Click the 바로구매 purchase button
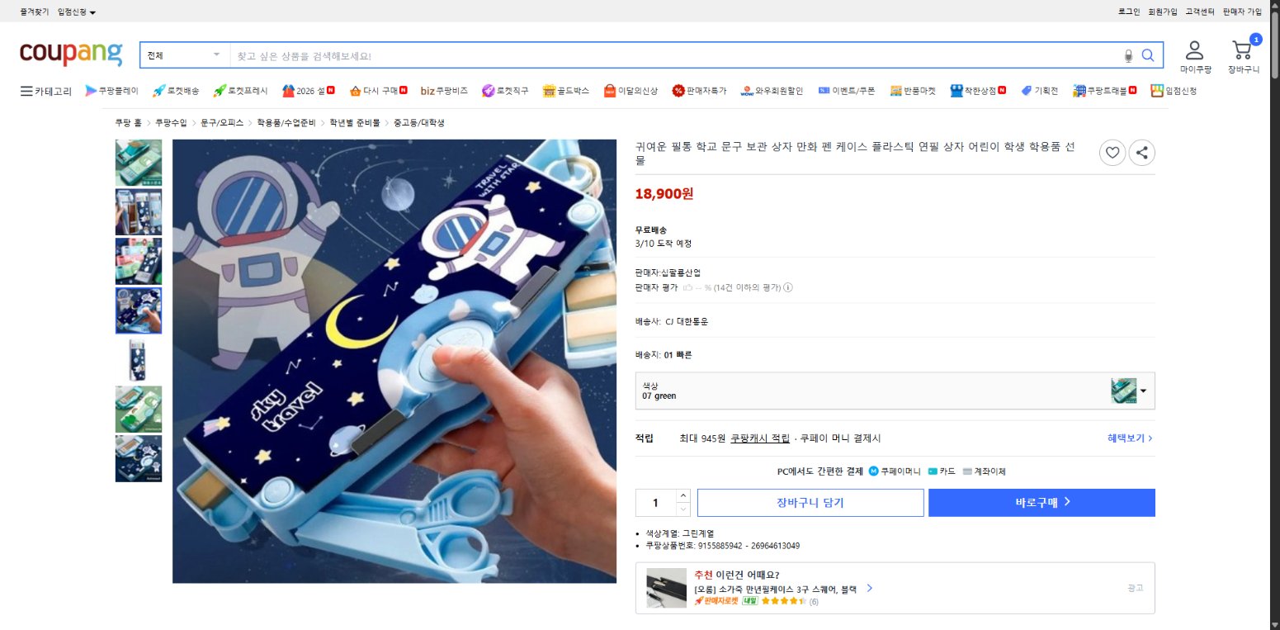 pos(1041,502)
